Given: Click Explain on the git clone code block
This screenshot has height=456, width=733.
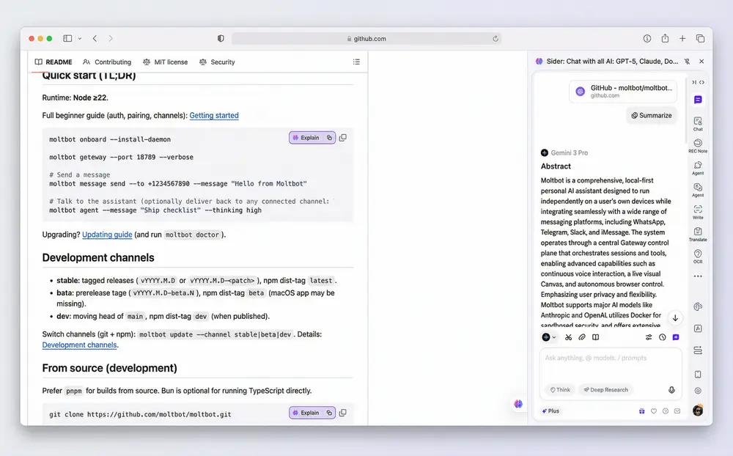Looking at the screenshot, I should (306, 413).
